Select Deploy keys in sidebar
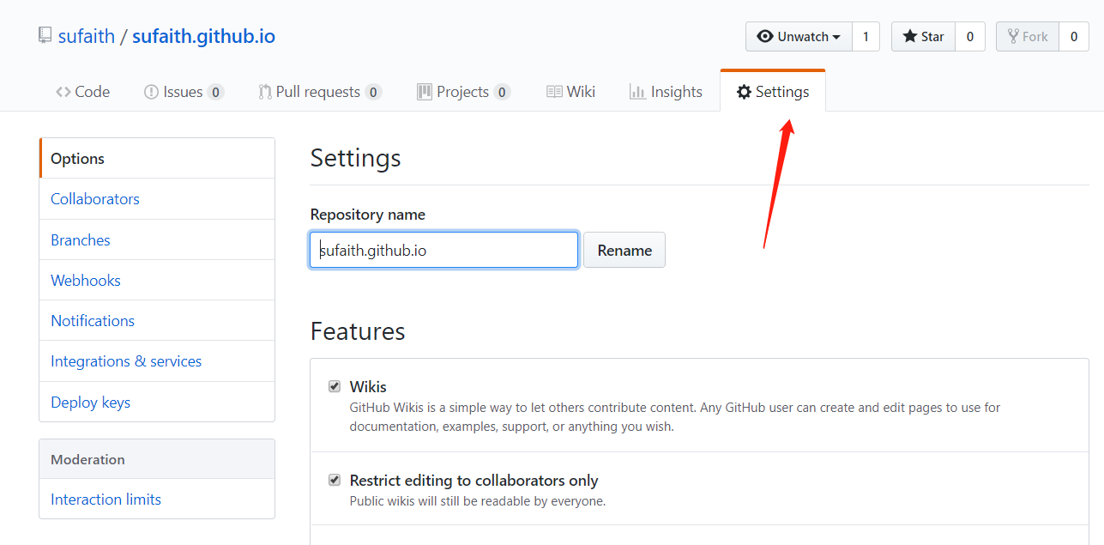The width and height of the screenshot is (1104, 545). [91, 403]
